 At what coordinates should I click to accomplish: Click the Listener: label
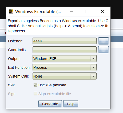click(15, 41)
